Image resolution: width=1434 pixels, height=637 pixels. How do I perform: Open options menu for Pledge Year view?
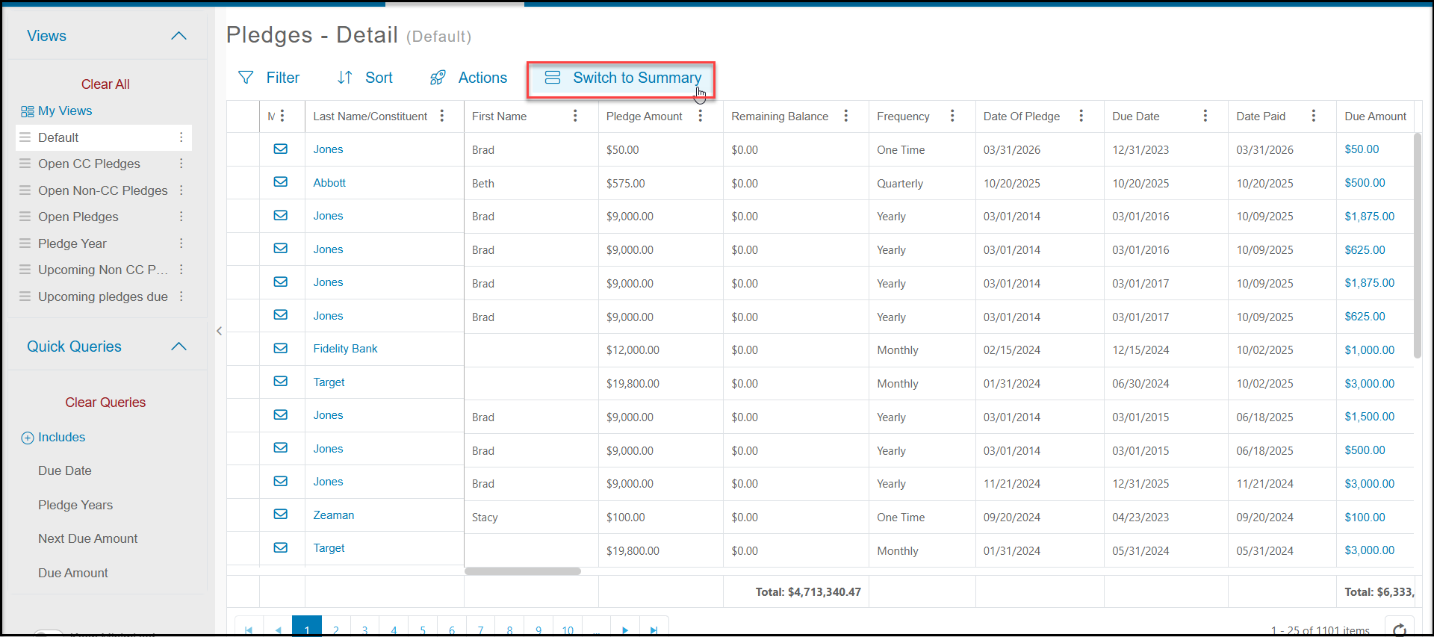181,243
